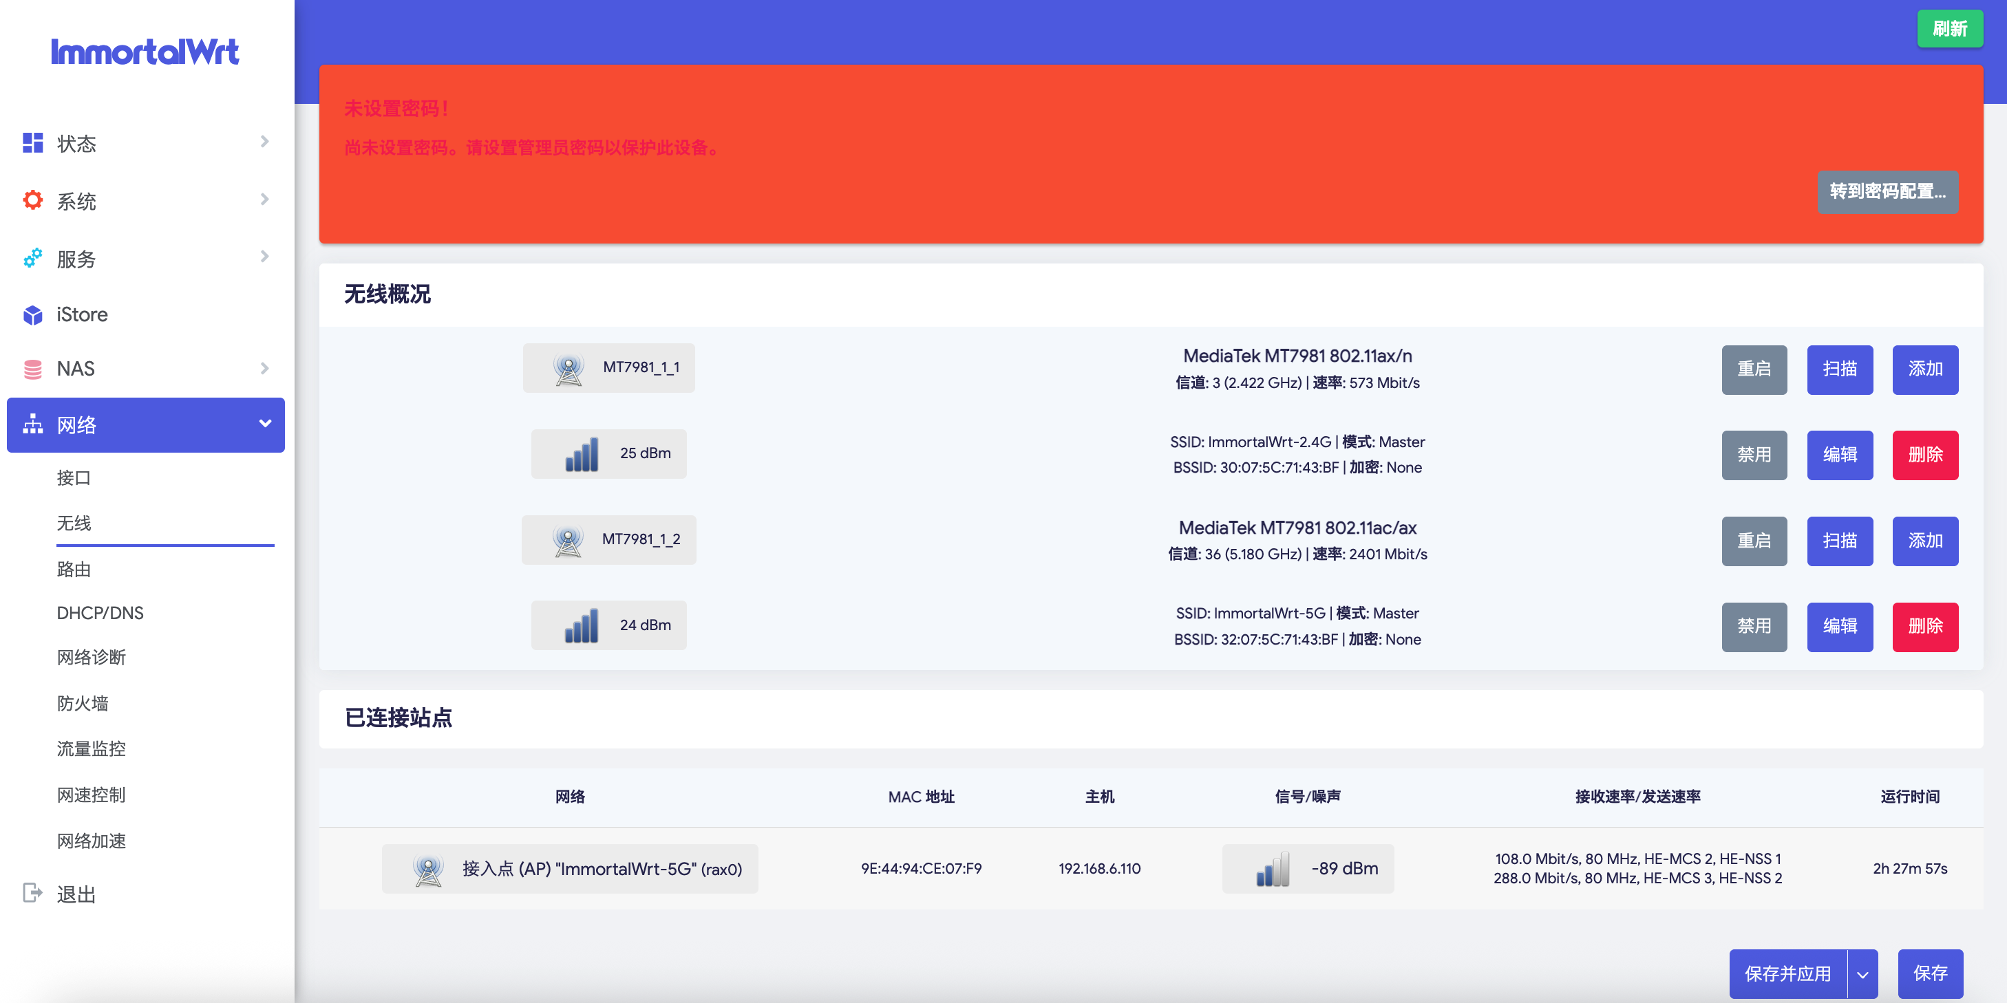Image resolution: width=2007 pixels, height=1003 pixels.
Task: Scan networks on MT7981_1_2 radio
Action: [x=1840, y=541]
